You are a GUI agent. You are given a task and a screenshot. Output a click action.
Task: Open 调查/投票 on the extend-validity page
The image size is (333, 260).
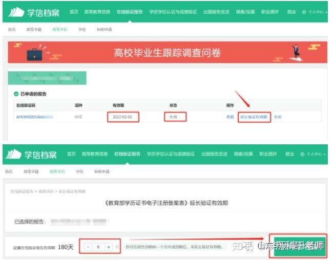243,154
